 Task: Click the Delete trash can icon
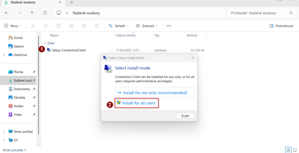(97, 26)
